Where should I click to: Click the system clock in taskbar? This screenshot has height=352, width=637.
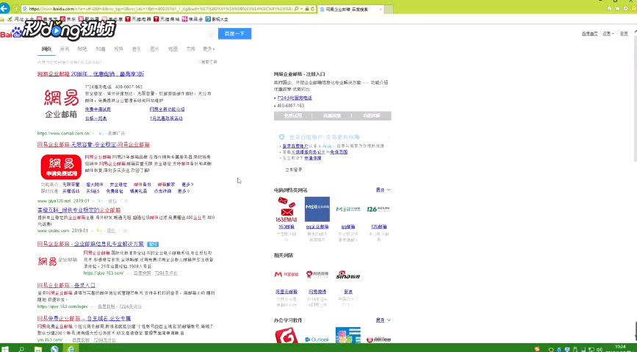tap(620, 348)
